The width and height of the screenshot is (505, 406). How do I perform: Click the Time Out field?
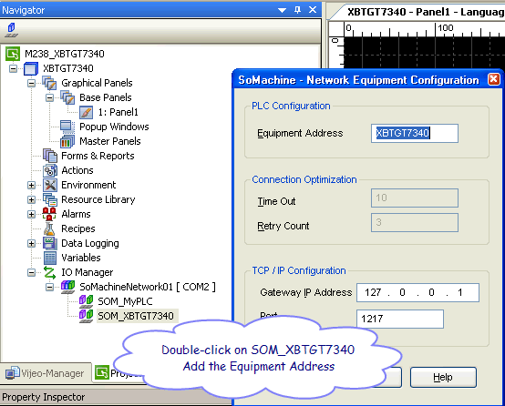(x=415, y=198)
